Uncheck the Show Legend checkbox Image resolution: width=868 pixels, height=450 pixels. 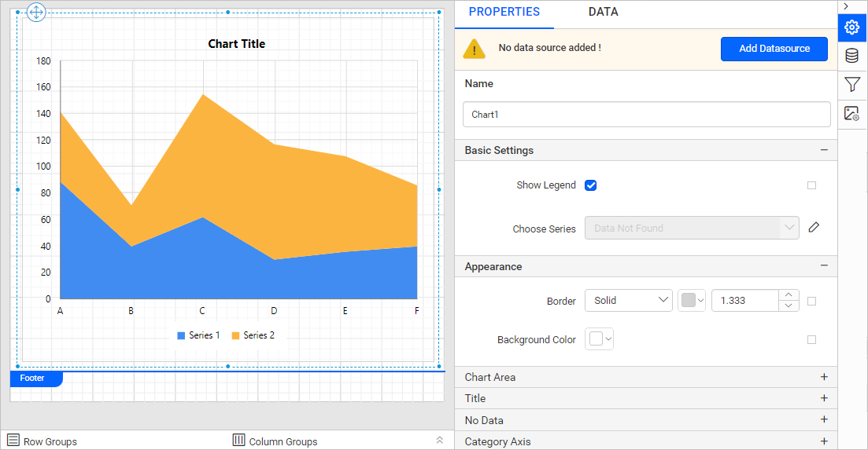(x=591, y=185)
